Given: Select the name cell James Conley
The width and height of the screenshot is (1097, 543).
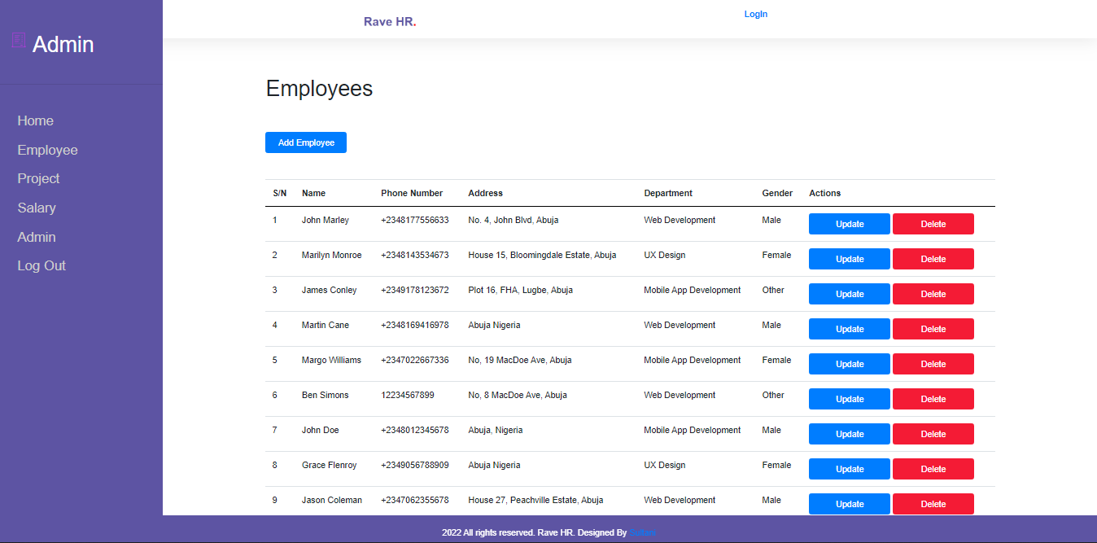Looking at the screenshot, I should tap(330, 290).
